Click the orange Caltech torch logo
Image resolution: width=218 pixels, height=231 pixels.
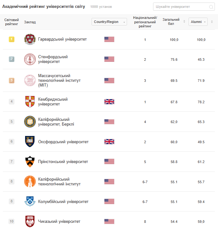29,182
